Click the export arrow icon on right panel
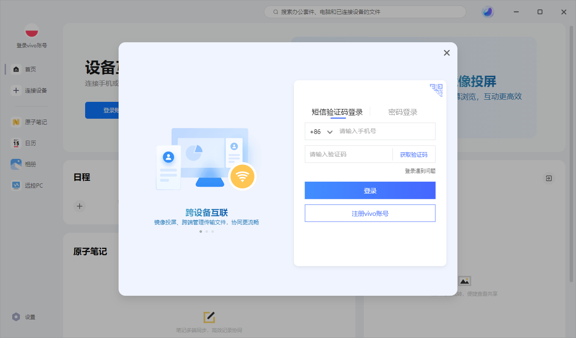 [x=548, y=178]
